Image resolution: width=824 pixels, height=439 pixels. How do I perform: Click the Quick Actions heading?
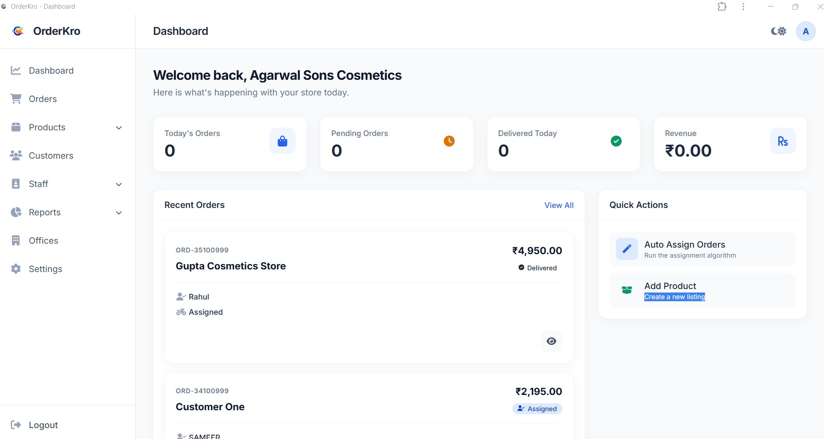pos(639,205)
